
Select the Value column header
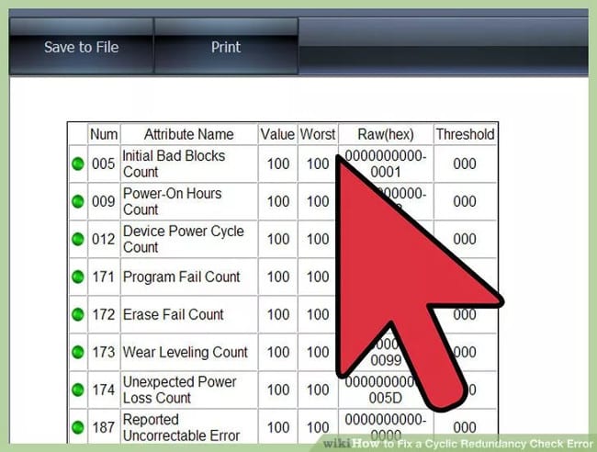(277, 134)
